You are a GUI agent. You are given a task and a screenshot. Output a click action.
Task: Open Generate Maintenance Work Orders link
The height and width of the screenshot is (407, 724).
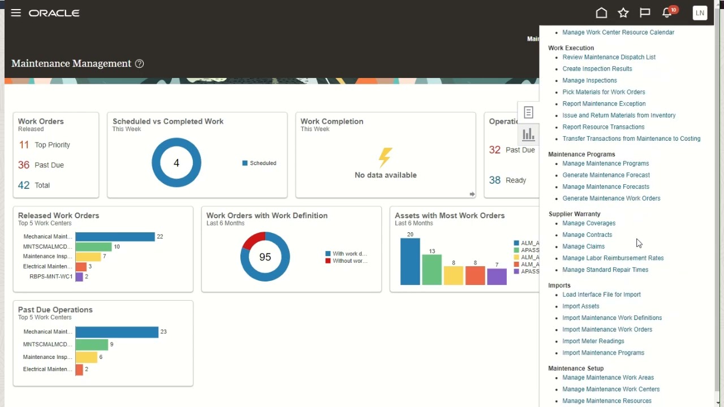(x=611, y=198)
